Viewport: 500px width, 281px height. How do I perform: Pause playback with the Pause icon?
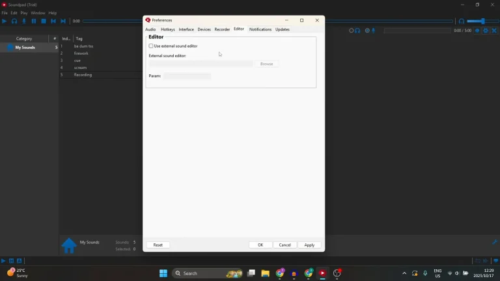click(33, 21)
